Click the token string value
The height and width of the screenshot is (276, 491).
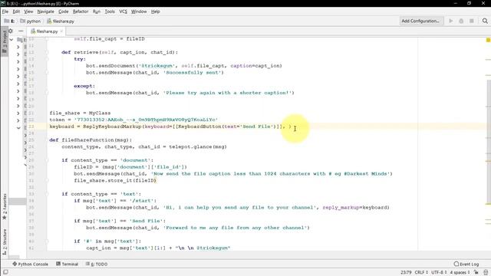146,120
